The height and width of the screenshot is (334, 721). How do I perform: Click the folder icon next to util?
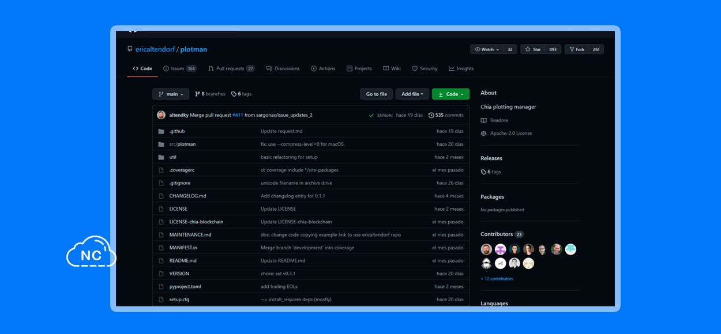(x=161, y=157)
